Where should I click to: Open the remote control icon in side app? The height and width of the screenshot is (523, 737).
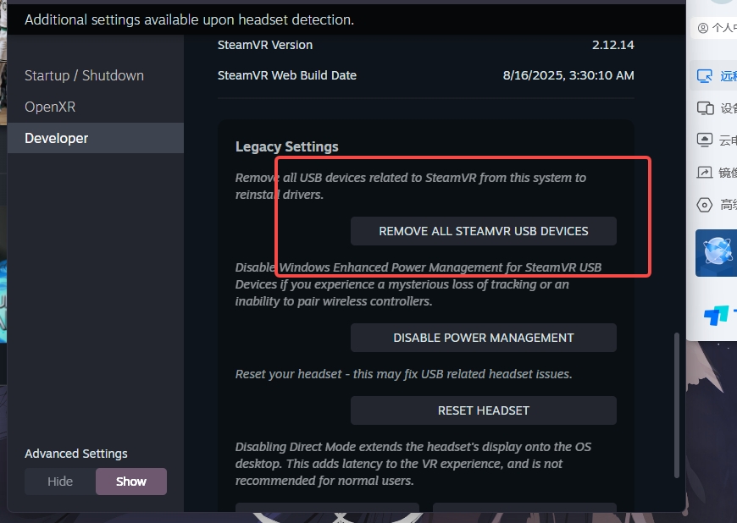coord(704,75)
